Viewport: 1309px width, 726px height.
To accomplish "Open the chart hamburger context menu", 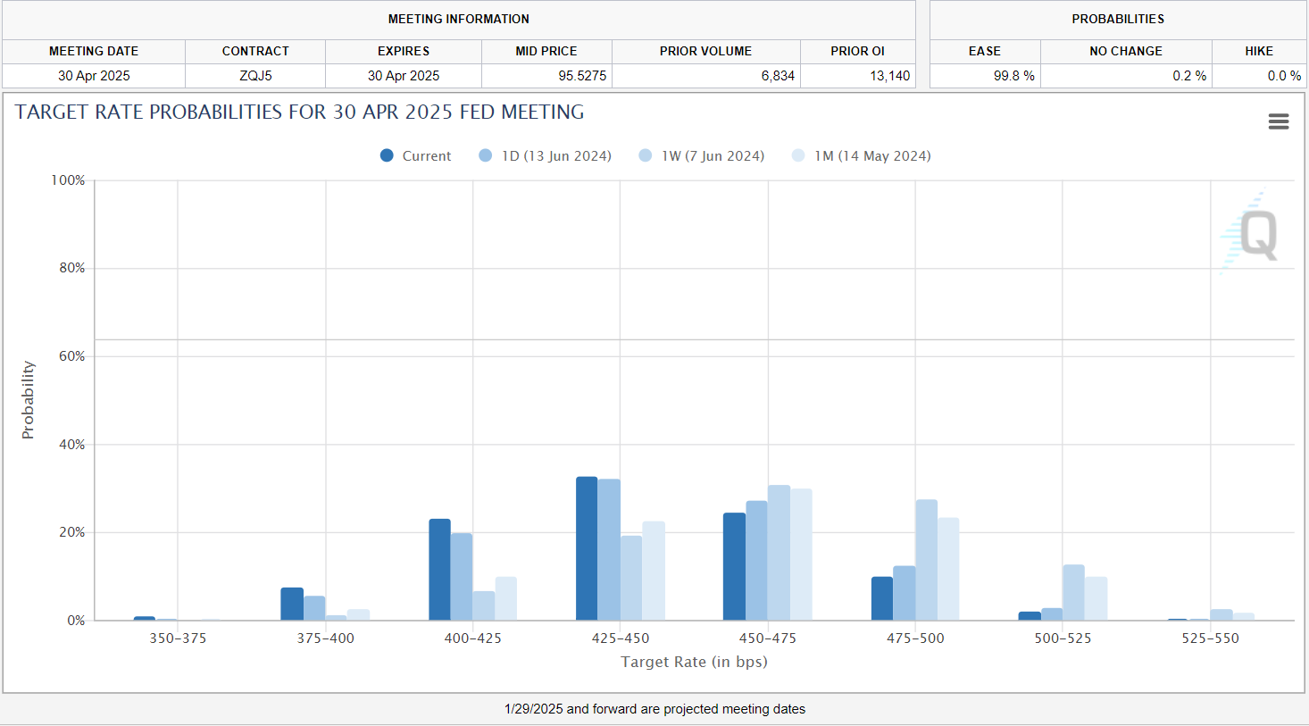I will point(1278,121).
